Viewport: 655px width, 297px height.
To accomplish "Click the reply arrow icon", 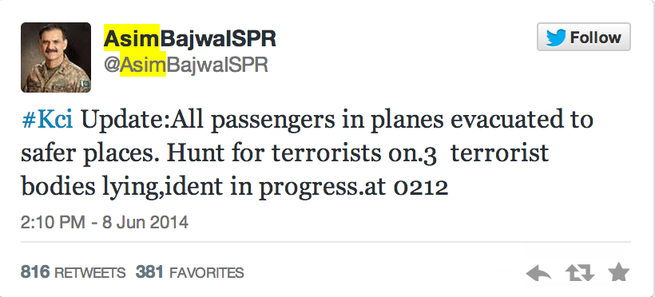I will (x=538, y=274).
